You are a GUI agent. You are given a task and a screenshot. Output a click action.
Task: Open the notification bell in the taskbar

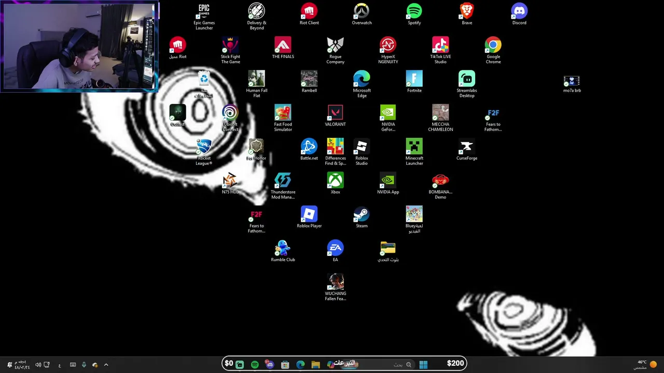tap(9, 365)
